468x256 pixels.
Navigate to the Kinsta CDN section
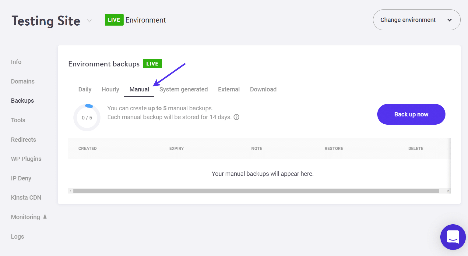coord(26,197)
